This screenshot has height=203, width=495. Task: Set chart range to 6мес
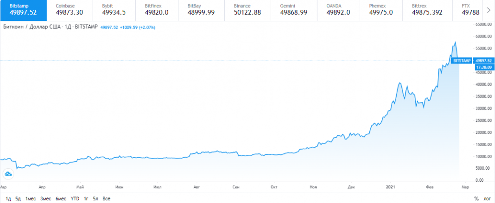(x=61, y=198)
